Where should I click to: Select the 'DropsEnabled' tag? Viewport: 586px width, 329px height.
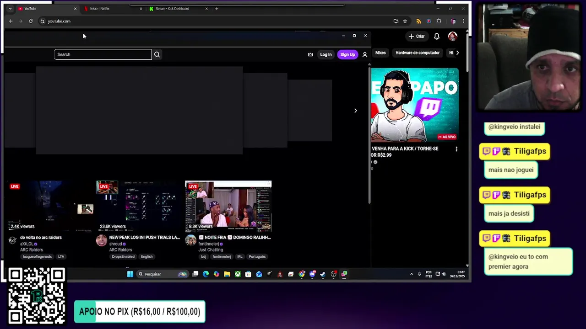coord(123,257)
